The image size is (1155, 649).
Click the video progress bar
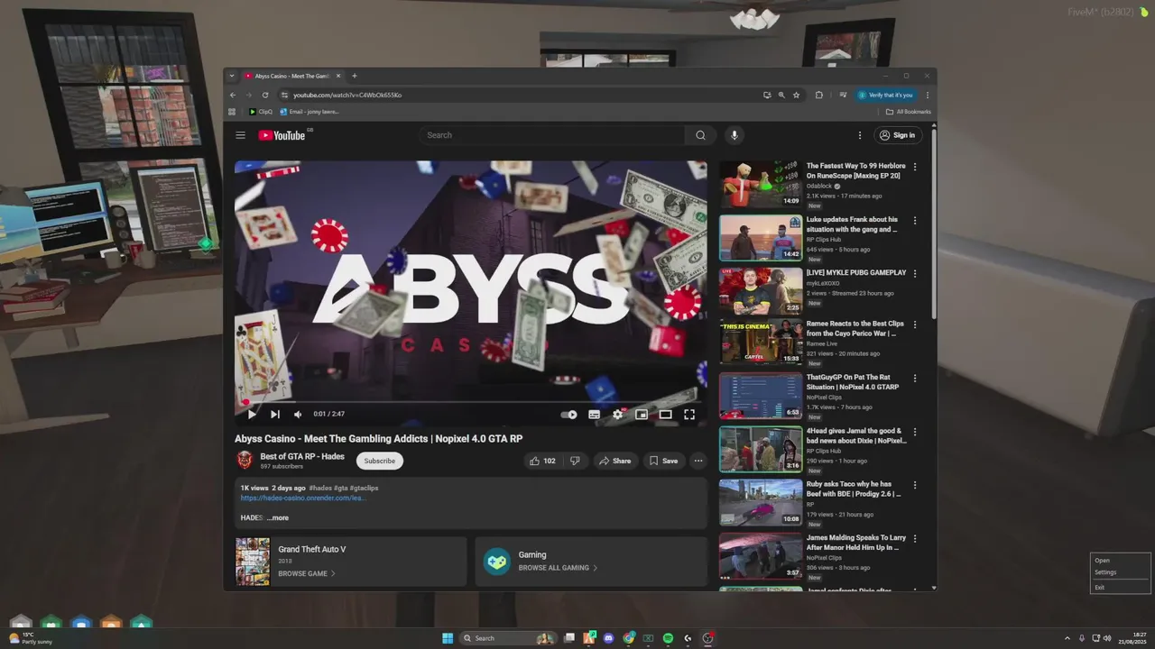click(x=470, y=402)
